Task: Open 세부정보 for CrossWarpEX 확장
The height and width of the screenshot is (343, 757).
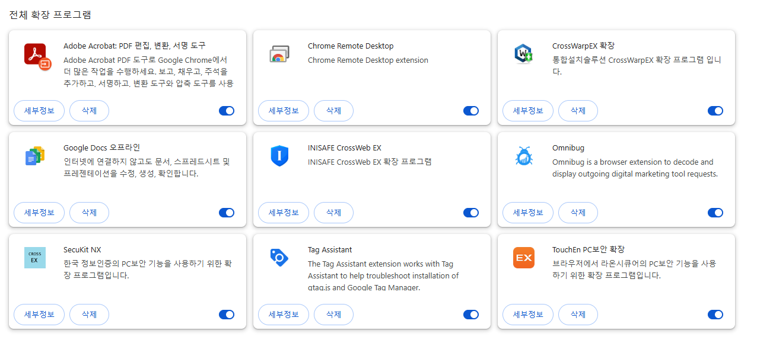Action: 528,111
